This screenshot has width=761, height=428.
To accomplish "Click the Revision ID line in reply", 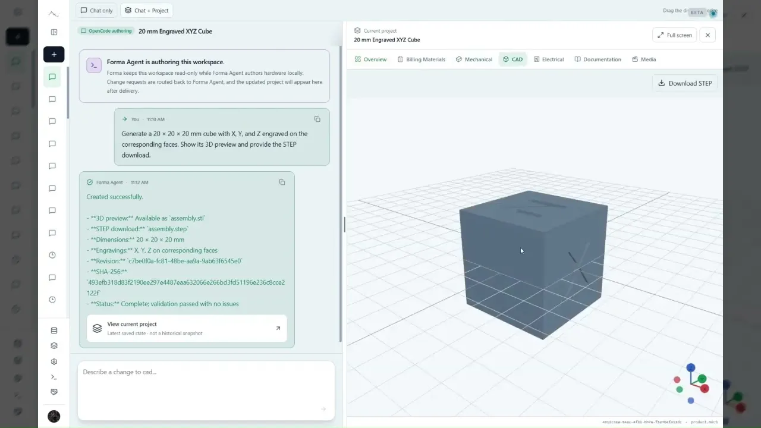I will pos(165,261).
